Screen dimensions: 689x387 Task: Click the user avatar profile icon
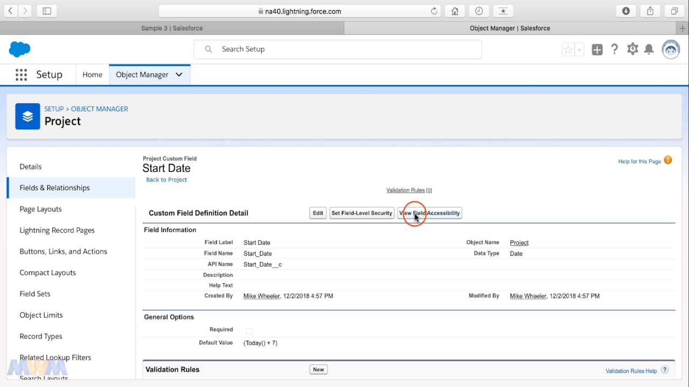(671, 49)
